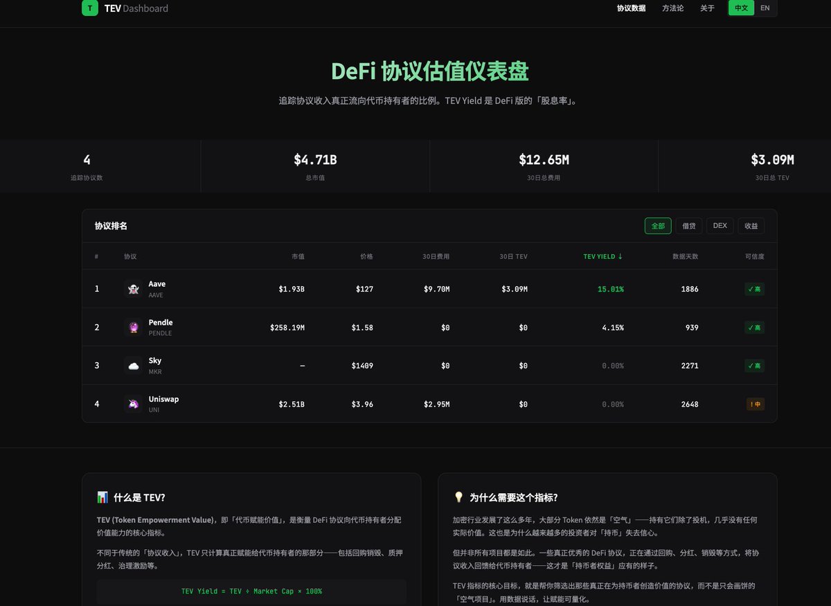Click Sky's 高 confidence badge
831x606 pixels.
point(755,366)
